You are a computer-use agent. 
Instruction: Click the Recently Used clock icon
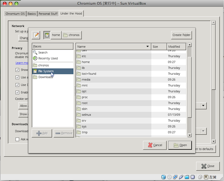coord(35,58)
